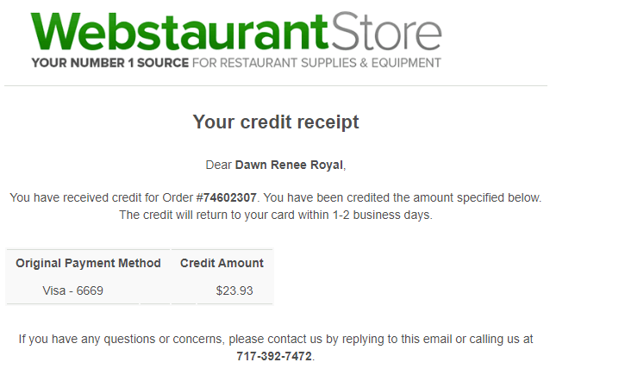Click the Your credit receipt heading

click(x=276, y=122)
